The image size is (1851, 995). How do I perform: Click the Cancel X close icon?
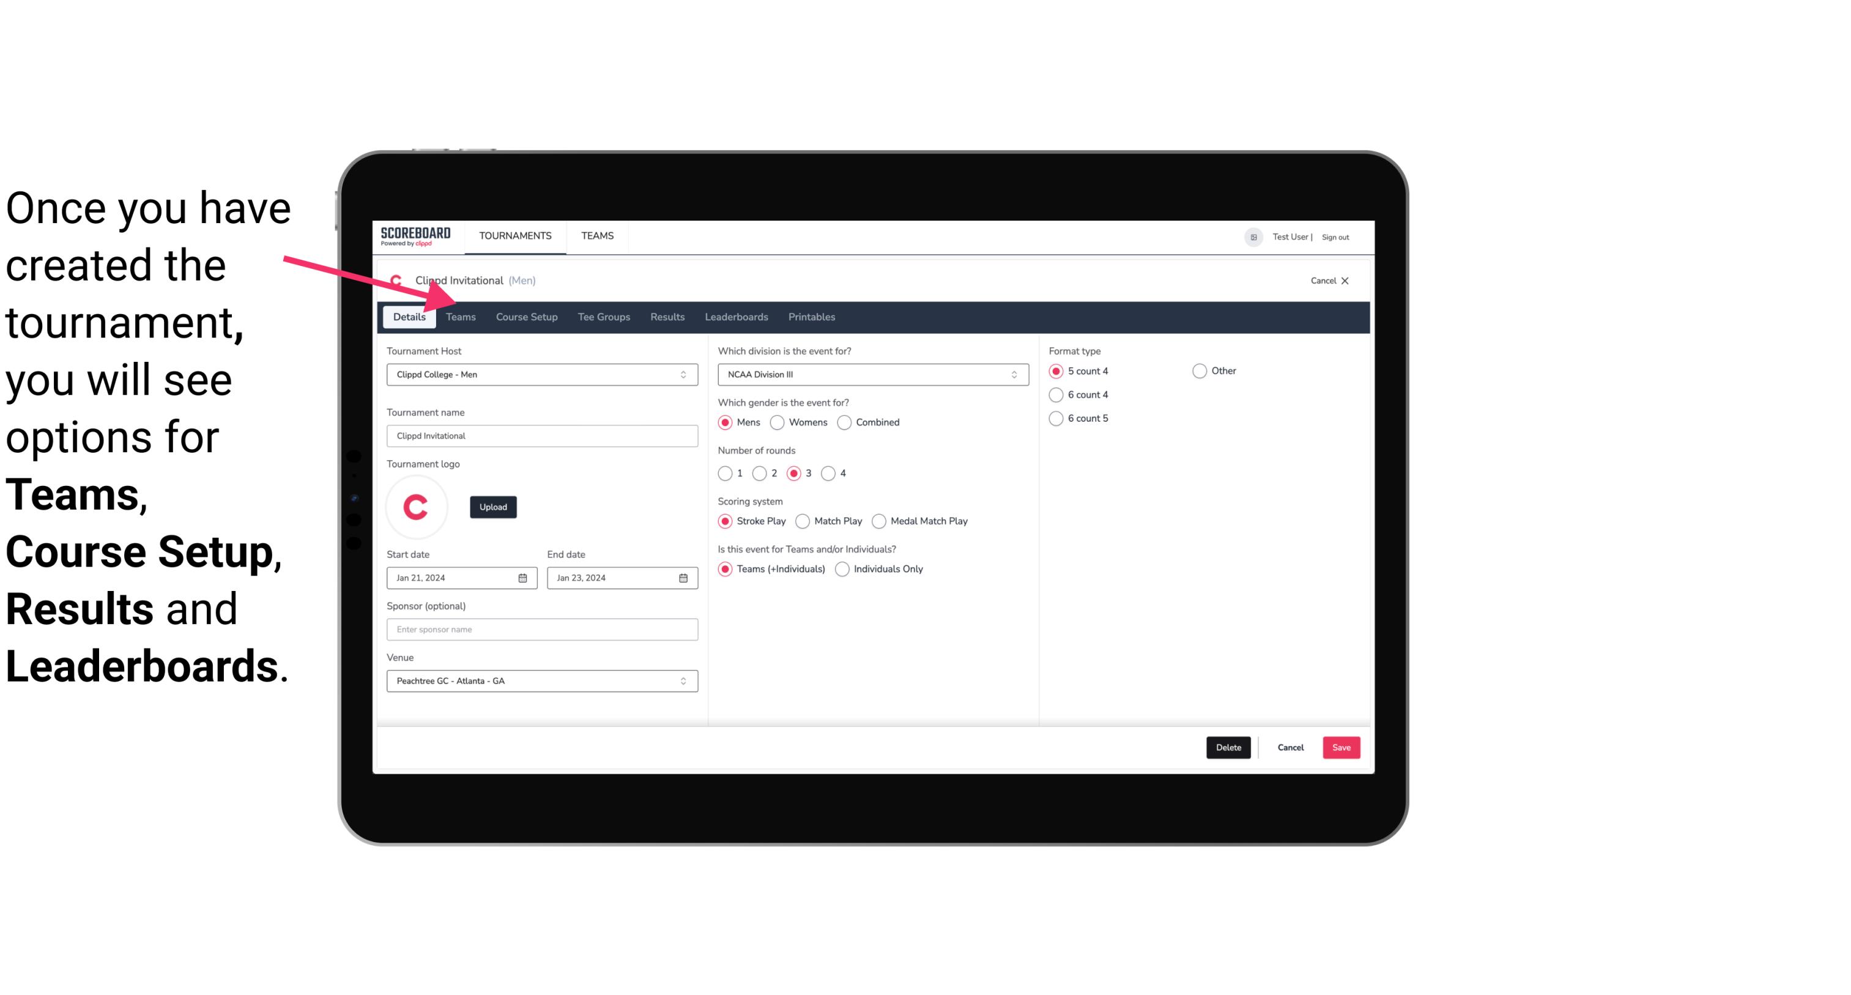pyautogui.click(x=1345, y=281)
